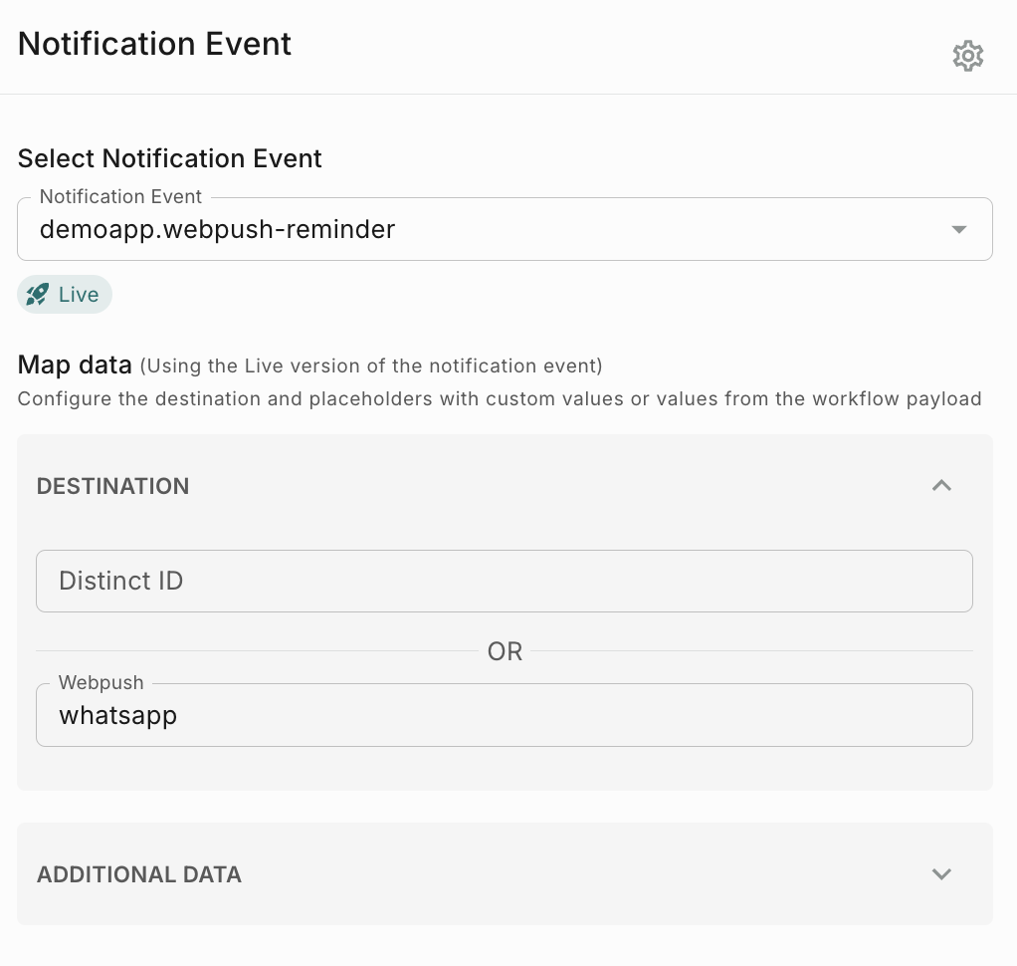Click the Additional Data section header
The image size is (1017, 966).
click(x=138, y=874)
